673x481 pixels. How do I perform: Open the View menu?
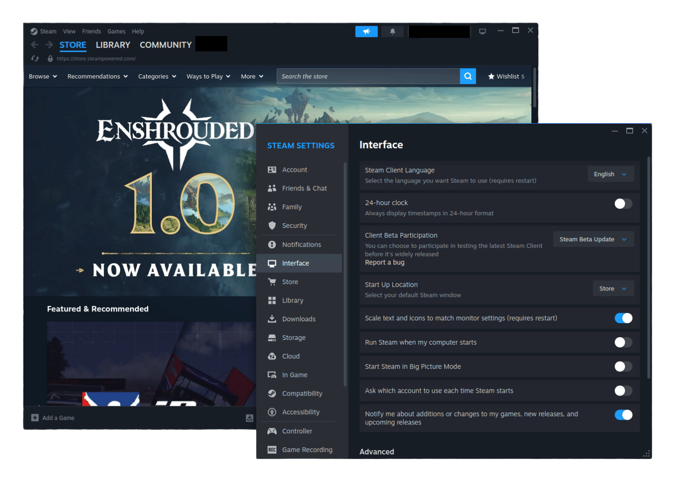69,31
